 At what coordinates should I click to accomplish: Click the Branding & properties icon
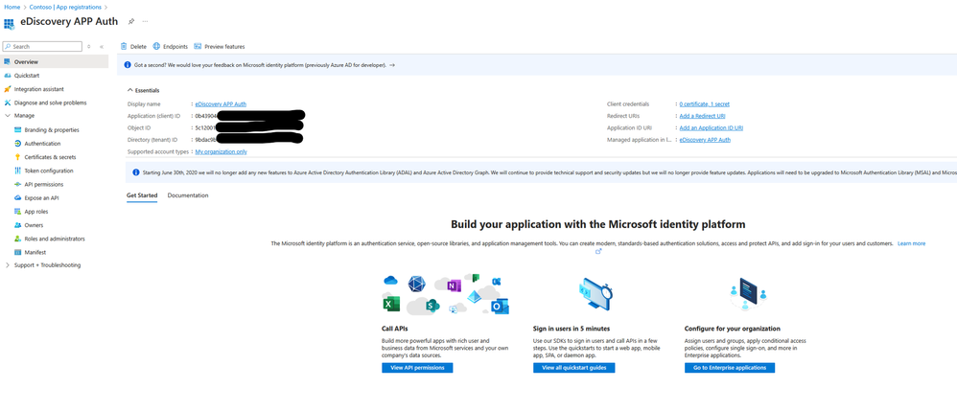coord(18,130)
